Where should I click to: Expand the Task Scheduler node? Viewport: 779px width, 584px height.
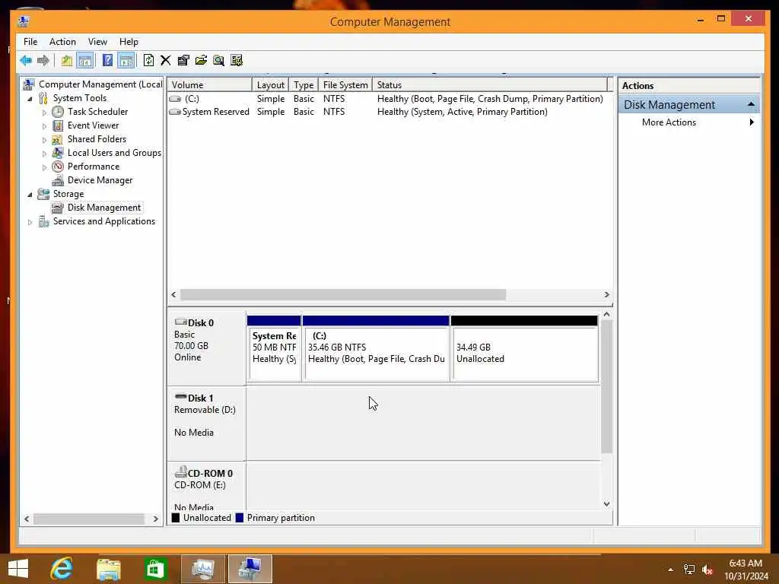click(x=44, y=113)
